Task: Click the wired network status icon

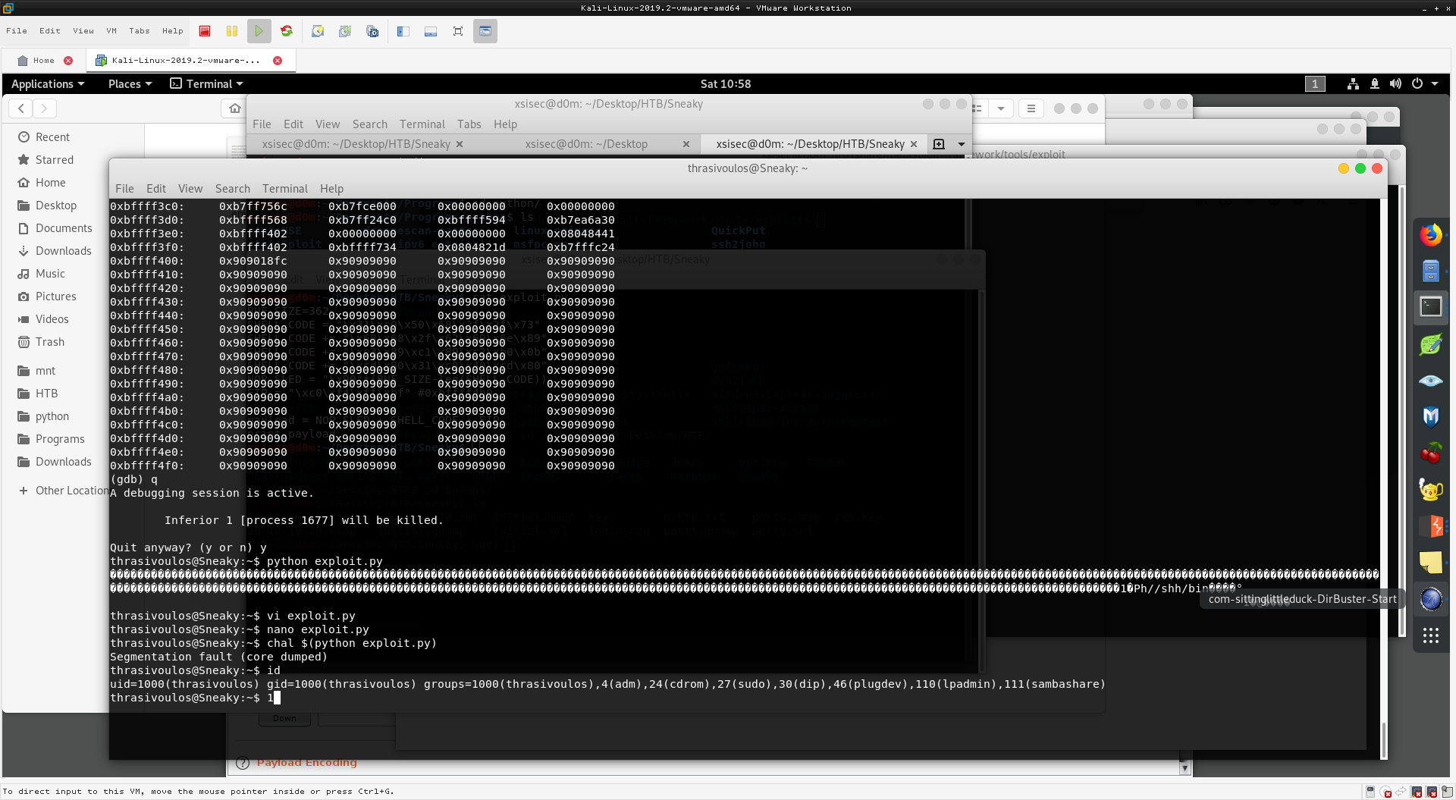Action: click(1353, 84)
